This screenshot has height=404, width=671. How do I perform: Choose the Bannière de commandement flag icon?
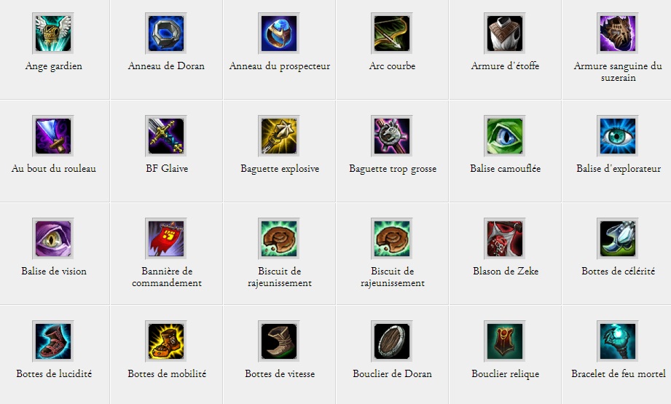[166, 239]
